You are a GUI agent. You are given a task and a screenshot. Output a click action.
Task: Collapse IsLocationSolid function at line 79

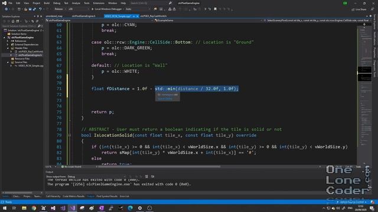[70, 135]
